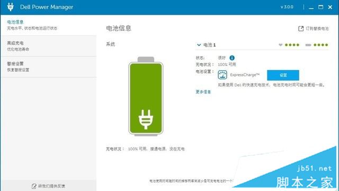
Task: Switch to the 高级充电 sidebar tab
Action: click(x=48, y=46)
